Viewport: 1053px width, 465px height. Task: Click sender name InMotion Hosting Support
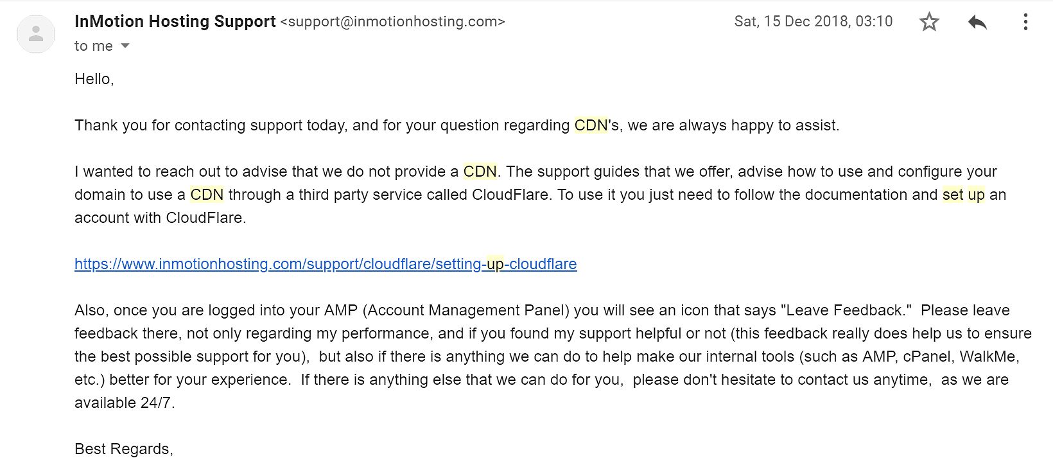pos(175,21)
